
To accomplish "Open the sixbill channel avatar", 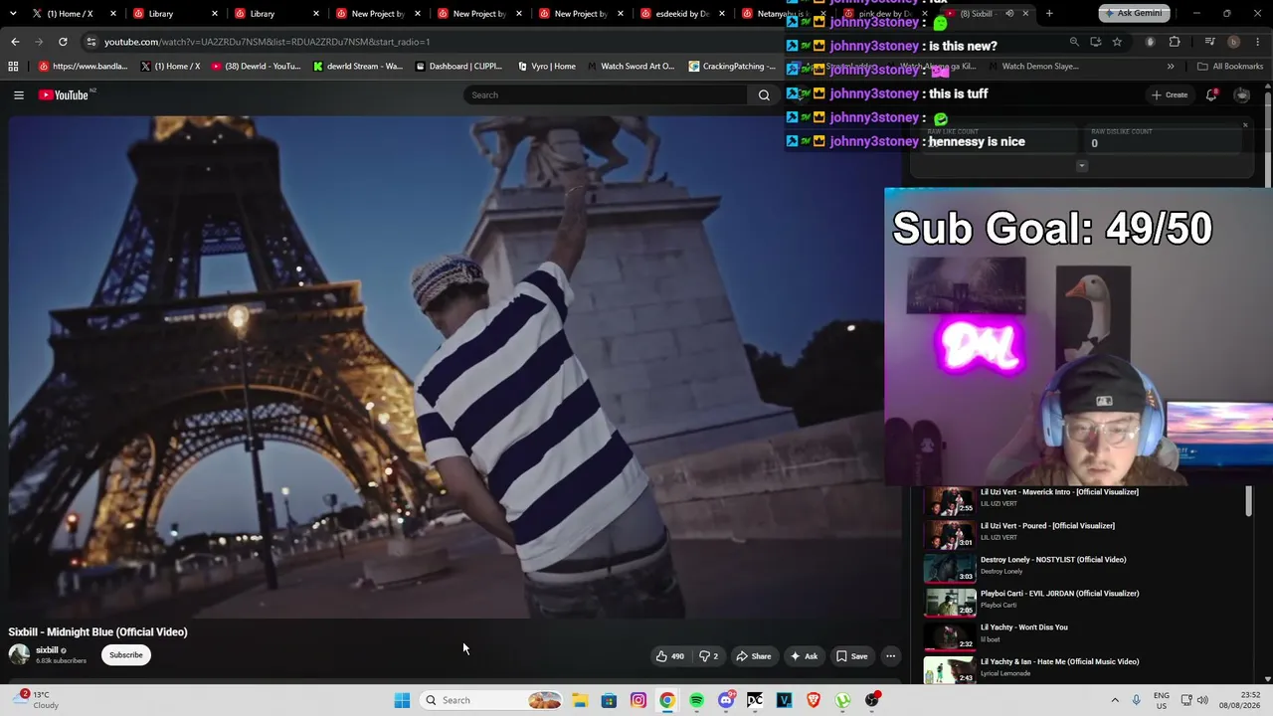I will pyautogui.click(x=19, y=654).
